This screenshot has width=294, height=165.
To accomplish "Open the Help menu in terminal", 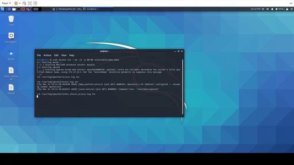I will [72, 55].
